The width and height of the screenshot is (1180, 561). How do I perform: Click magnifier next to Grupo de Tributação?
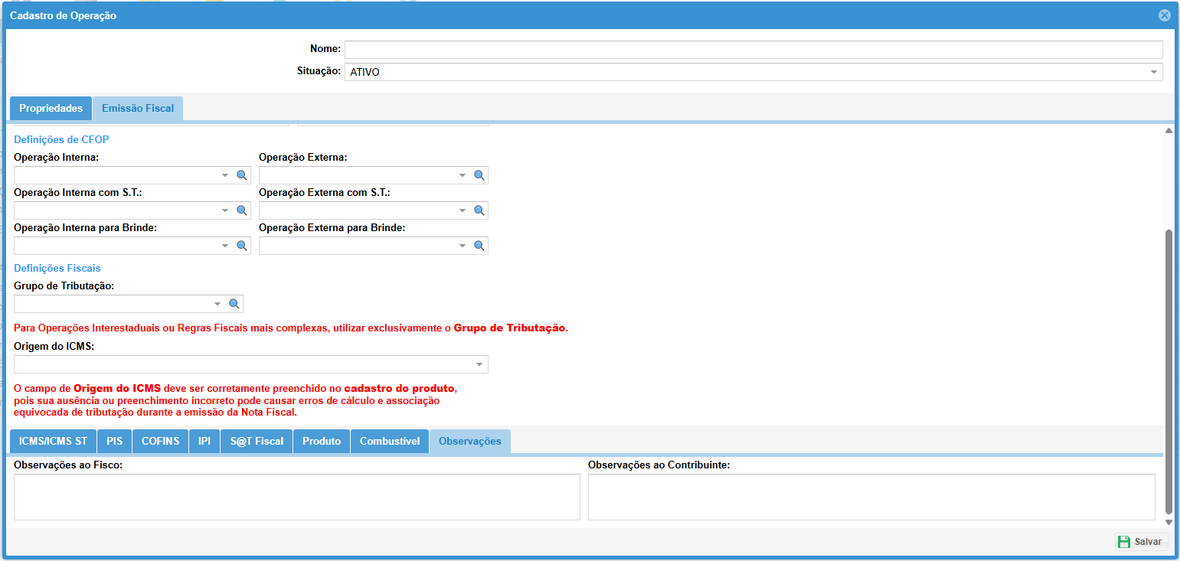click(x=234, y=304)
